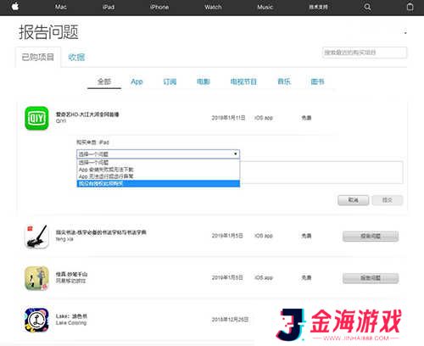Click the Lake coloring app icon
This screenshot has height=346, width=424.
[36, 320]
